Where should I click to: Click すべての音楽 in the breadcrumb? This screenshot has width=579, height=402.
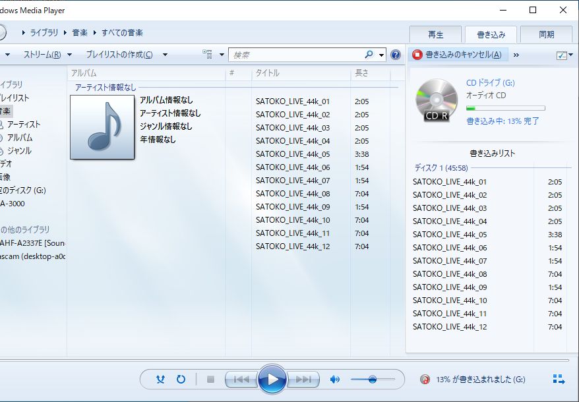point(122,32)
